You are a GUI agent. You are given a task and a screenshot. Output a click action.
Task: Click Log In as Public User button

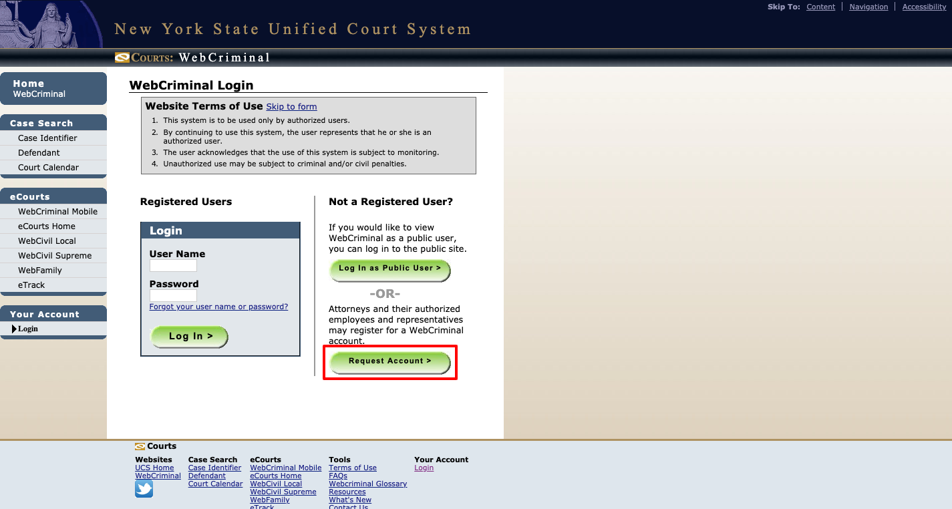[390, 269]
